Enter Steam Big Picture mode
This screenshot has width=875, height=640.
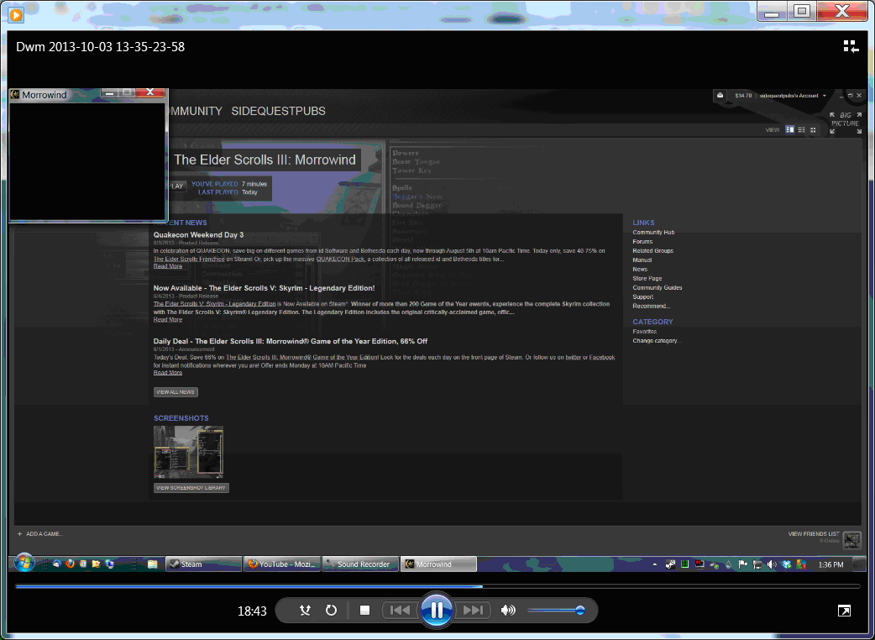coord(845,123)
